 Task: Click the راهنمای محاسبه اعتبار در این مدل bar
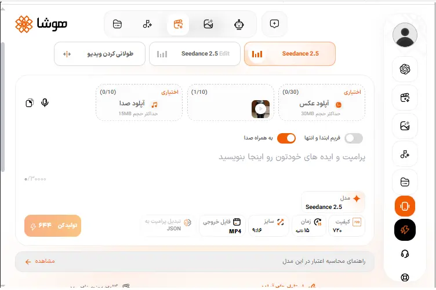coord(195,262)
